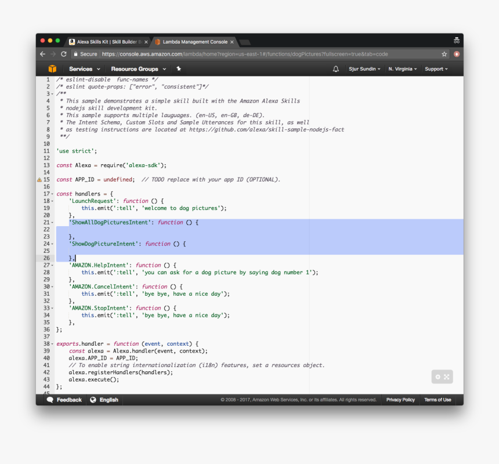Click line number 25 in the gutter

(x=46, y=251)
